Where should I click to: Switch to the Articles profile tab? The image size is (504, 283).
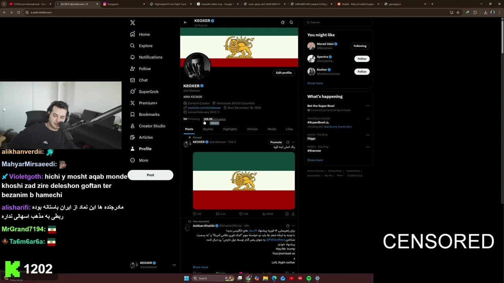coord(252,129)
